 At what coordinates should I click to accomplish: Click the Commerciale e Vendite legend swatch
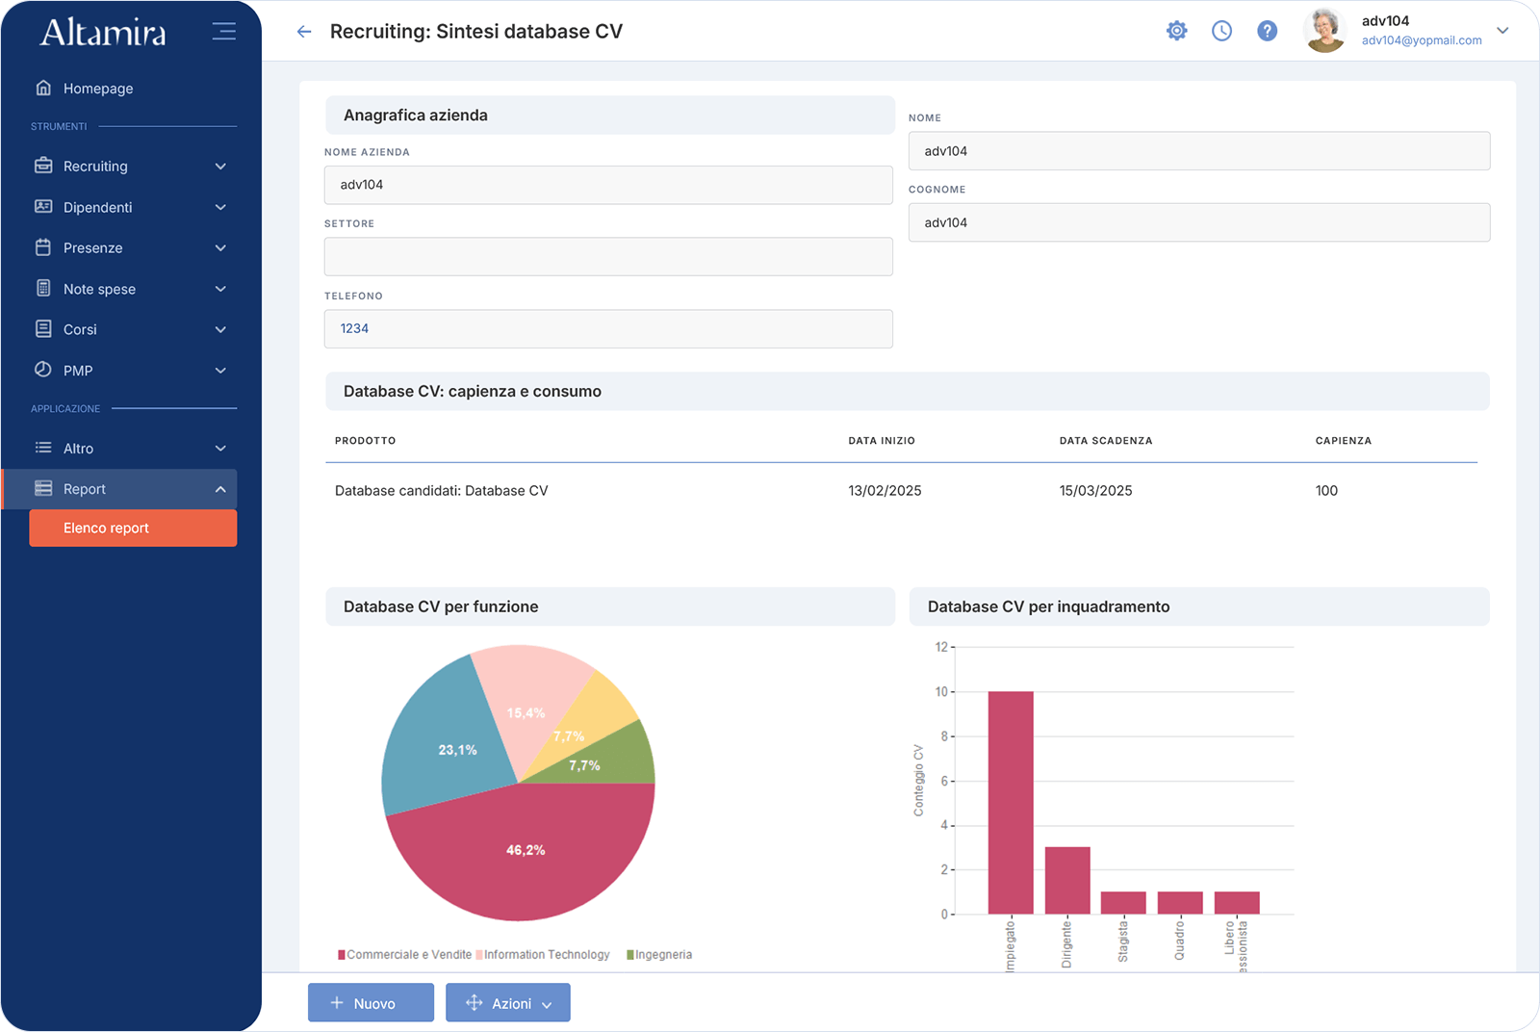pyautogui.click(x=342, y=955)
